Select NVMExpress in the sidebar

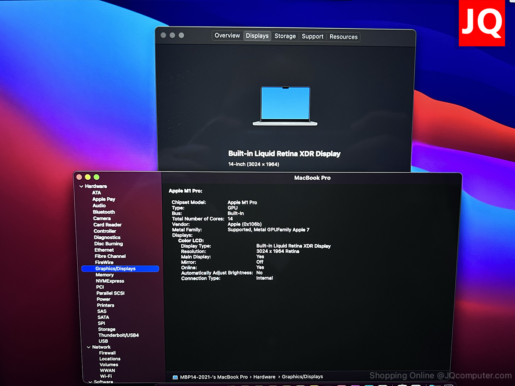point(110,281)
